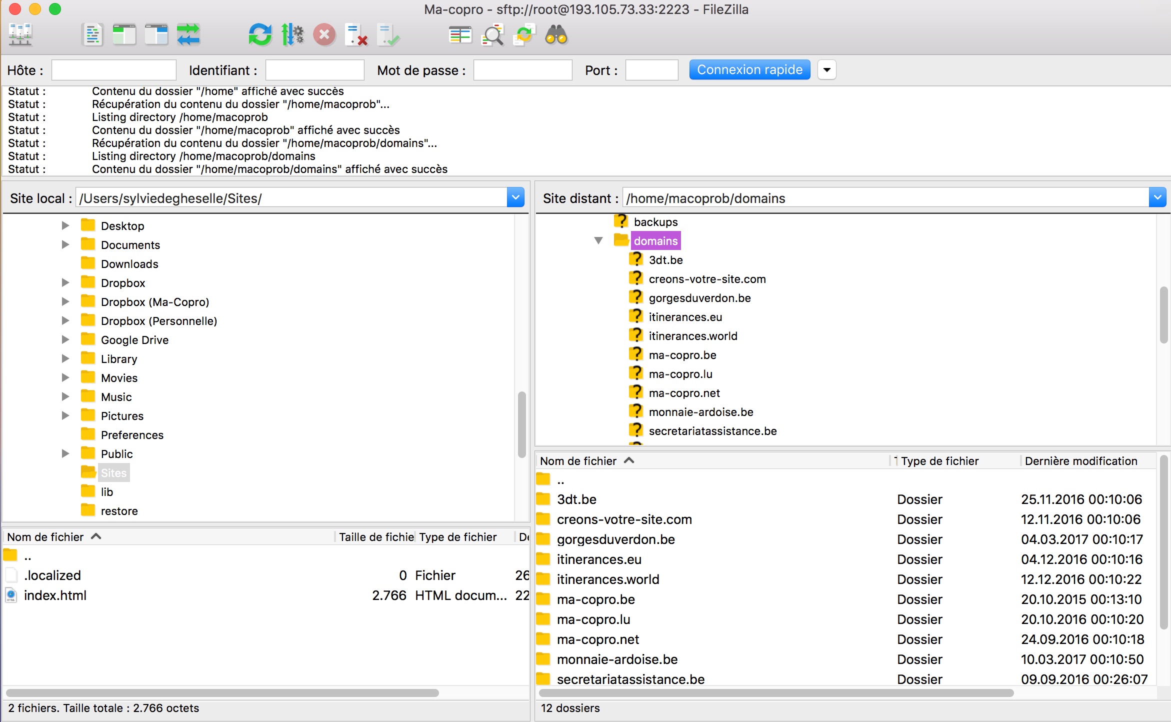Image resolution: width=1171 pixels, height=722 pixels.
Task: Click local tree vertical scrollbar
Action: coord(522,424)
